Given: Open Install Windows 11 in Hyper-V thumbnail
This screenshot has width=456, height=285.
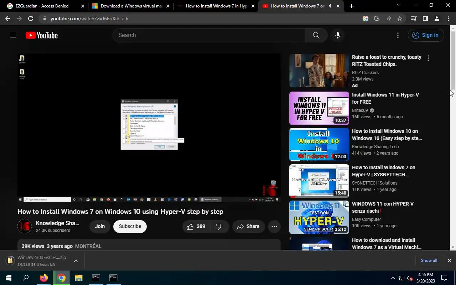Looking at the screenshot, I should coord(319,108).
